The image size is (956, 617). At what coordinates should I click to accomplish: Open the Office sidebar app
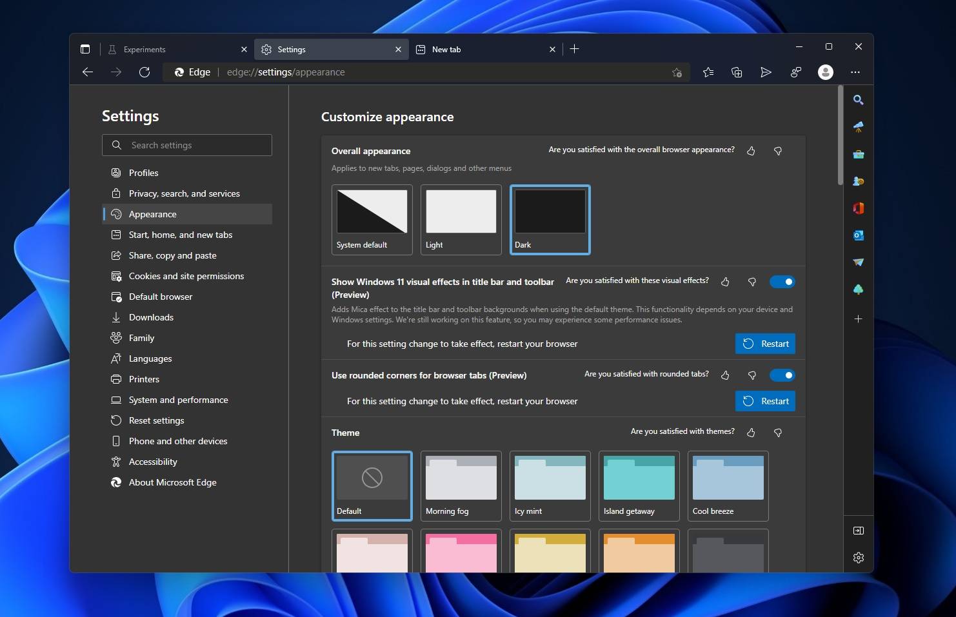(x=859, y=208)
